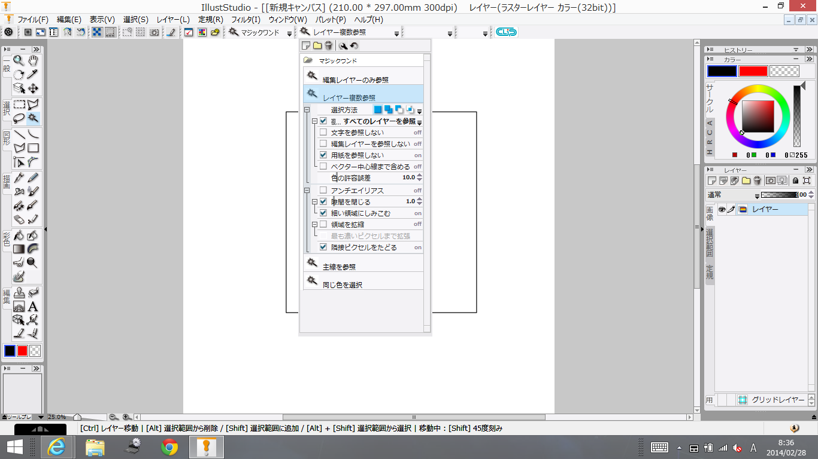The width and height of the screenshot is (818, 459).
Task: Click the グリッドレイヤー button
Action: [772, 400]
